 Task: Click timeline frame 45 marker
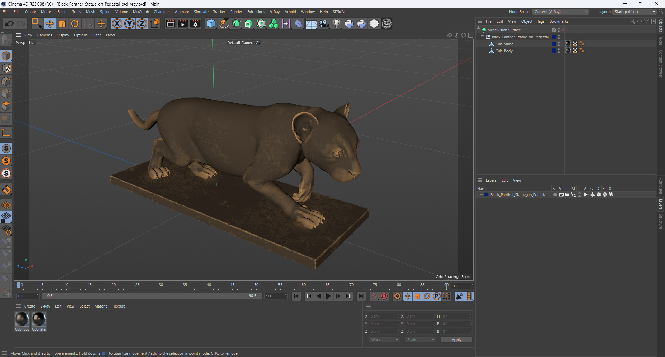coord(232,285)
